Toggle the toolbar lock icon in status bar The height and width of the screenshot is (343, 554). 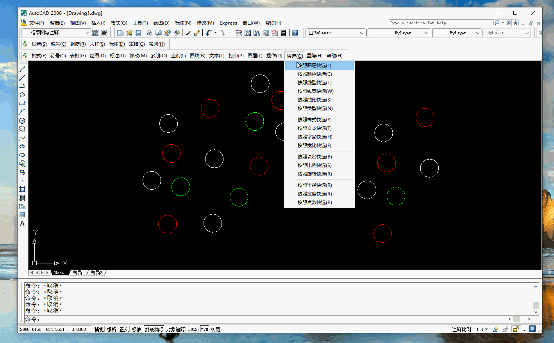[x=516, y=329]
